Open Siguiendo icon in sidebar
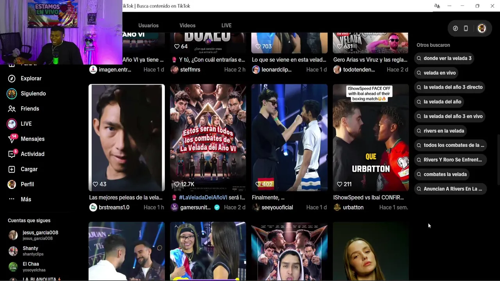The width and height of the screenshot is (500, 281). (12, 94)
